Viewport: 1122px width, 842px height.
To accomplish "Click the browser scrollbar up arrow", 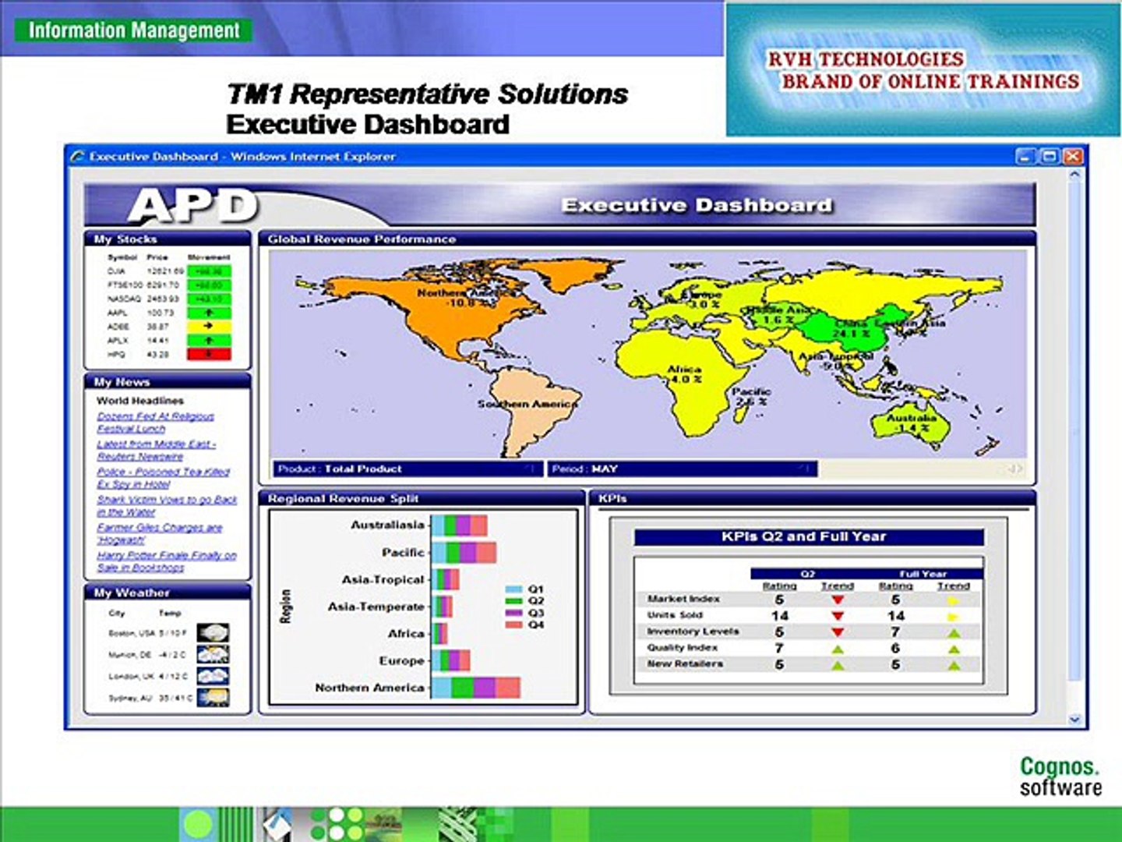I will pos(1074,175).
